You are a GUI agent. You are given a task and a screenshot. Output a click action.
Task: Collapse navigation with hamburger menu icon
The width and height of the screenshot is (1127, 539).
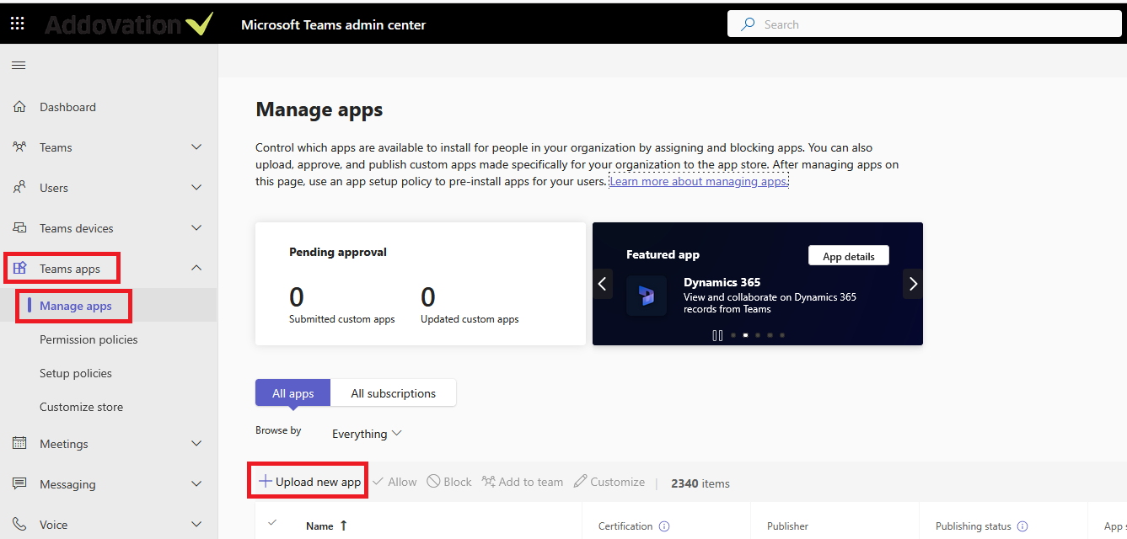19,66
